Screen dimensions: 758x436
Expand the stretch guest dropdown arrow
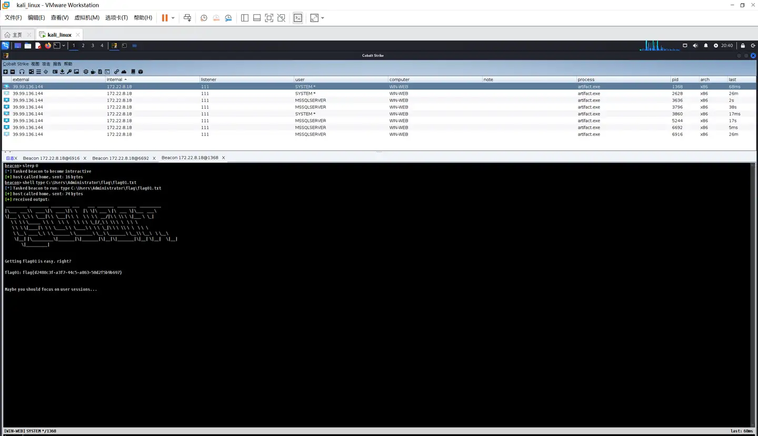pos(323,18)
